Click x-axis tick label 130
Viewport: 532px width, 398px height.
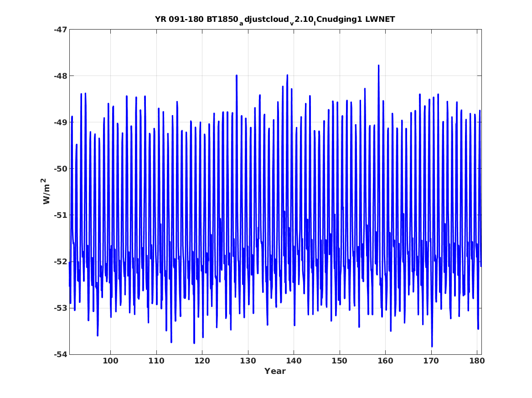click(248, 361)
